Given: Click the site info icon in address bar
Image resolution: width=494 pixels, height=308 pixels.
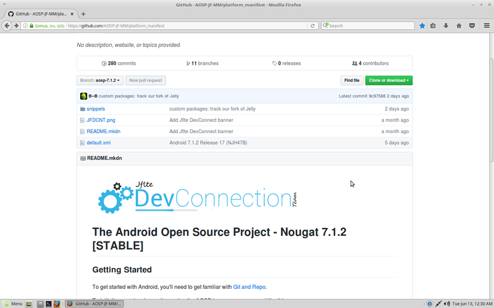Looking at the screenshot, I should pos(25,26).
